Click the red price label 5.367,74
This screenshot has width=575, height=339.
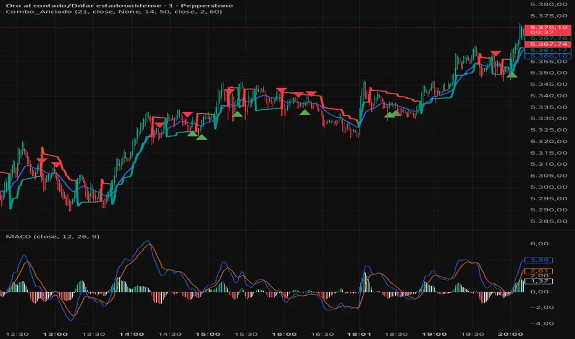[x=548, y=44]
